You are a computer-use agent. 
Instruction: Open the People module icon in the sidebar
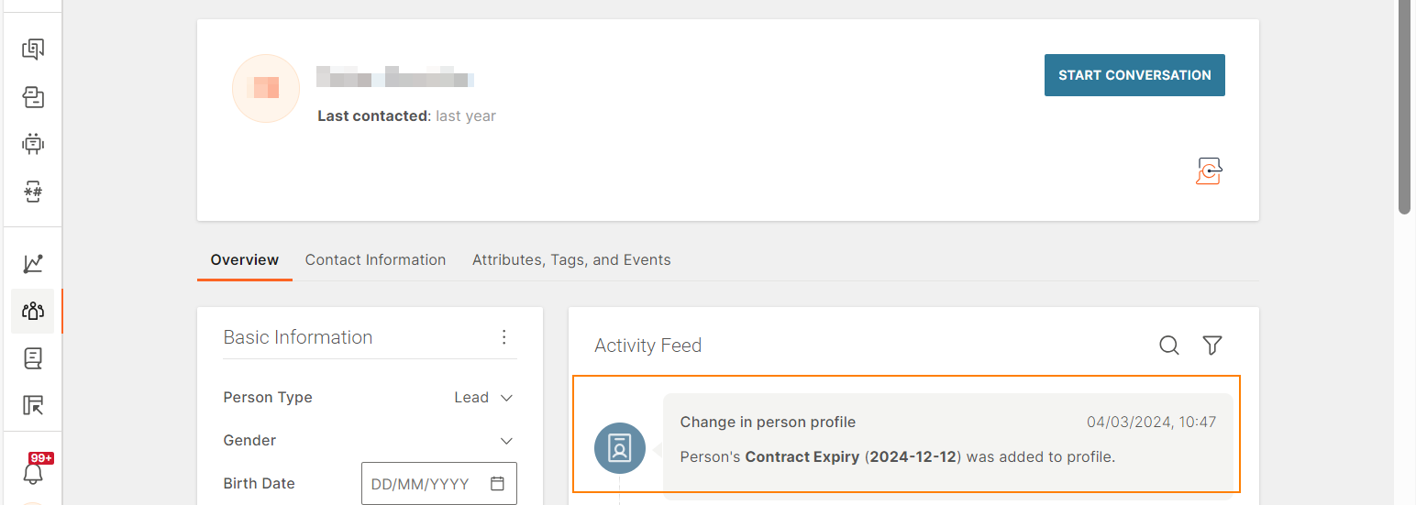point(33,311)
